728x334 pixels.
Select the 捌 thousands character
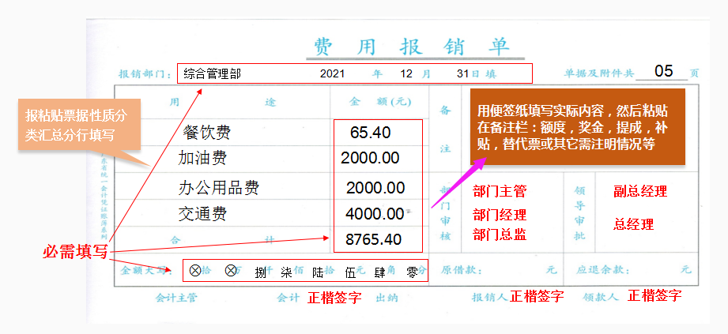click(261, 272)
